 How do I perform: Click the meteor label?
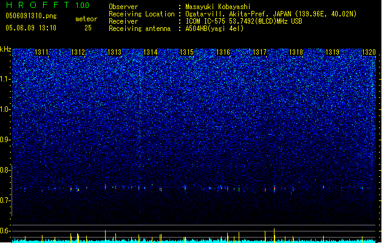(86, 19)
